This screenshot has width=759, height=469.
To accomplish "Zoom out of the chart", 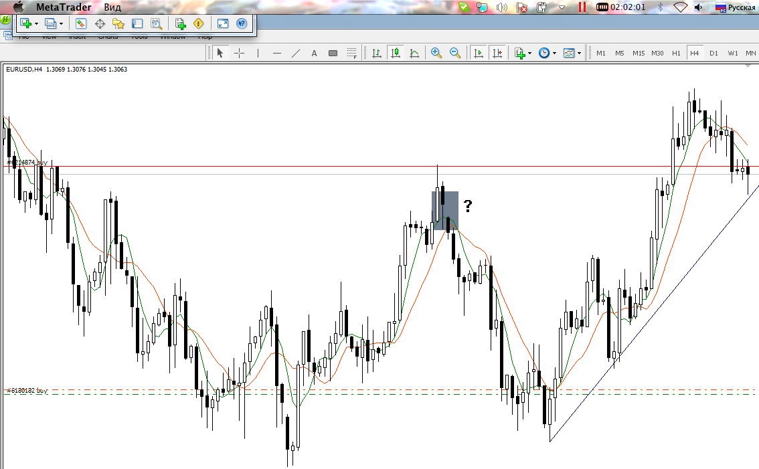I will pyautogui.click(x=455, y=53).
